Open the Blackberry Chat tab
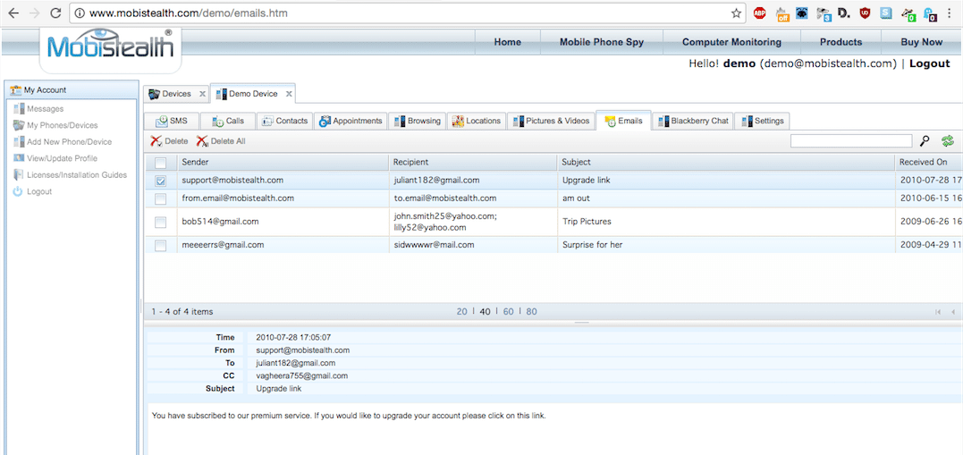This screenshot has height=455, width=963. pyautogui.click(x=693, y=121)
